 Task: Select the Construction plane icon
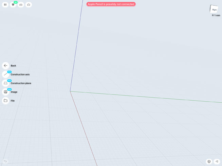(5, 83)
